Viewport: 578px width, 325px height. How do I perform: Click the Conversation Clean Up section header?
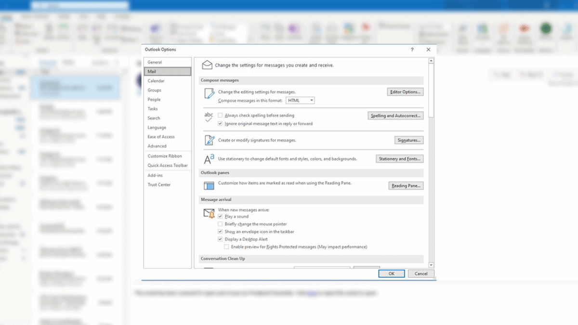[x=312, y=259]
